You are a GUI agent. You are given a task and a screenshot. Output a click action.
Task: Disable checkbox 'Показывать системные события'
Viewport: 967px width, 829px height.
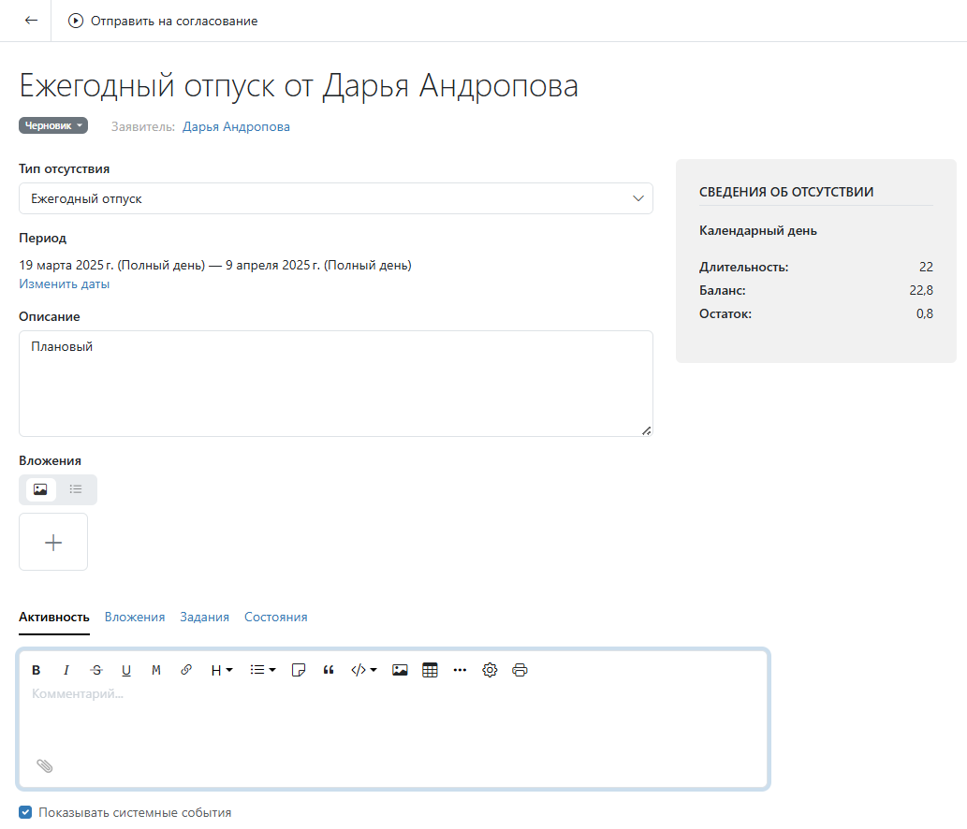[25, 812]
